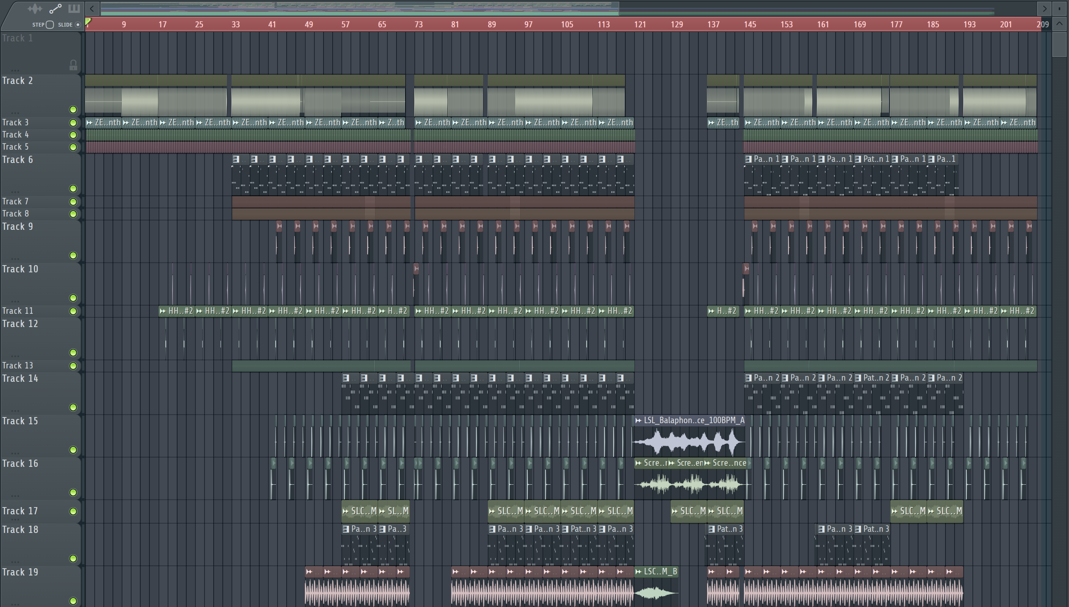Mute Track 5 with its green LED
The height and width of the screenshot is (607, 1069).
coord(73,147)
